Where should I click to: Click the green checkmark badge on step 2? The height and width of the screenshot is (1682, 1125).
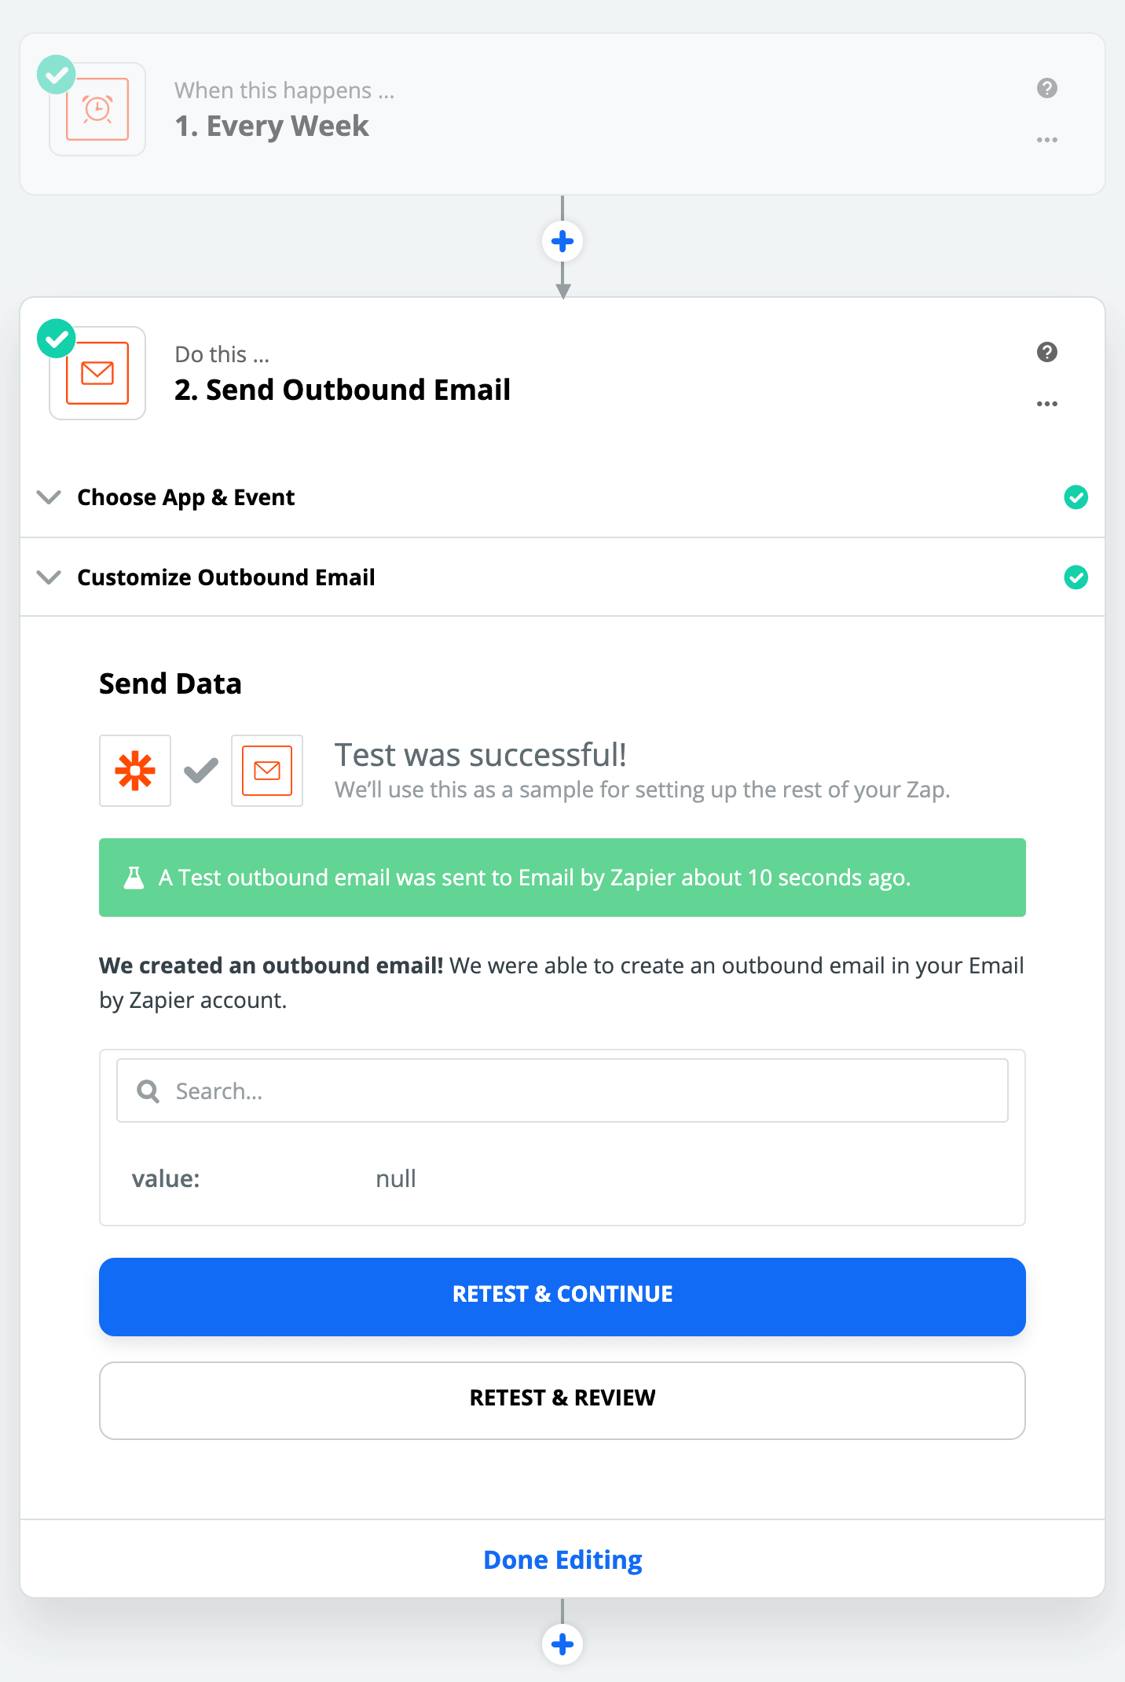57,339
